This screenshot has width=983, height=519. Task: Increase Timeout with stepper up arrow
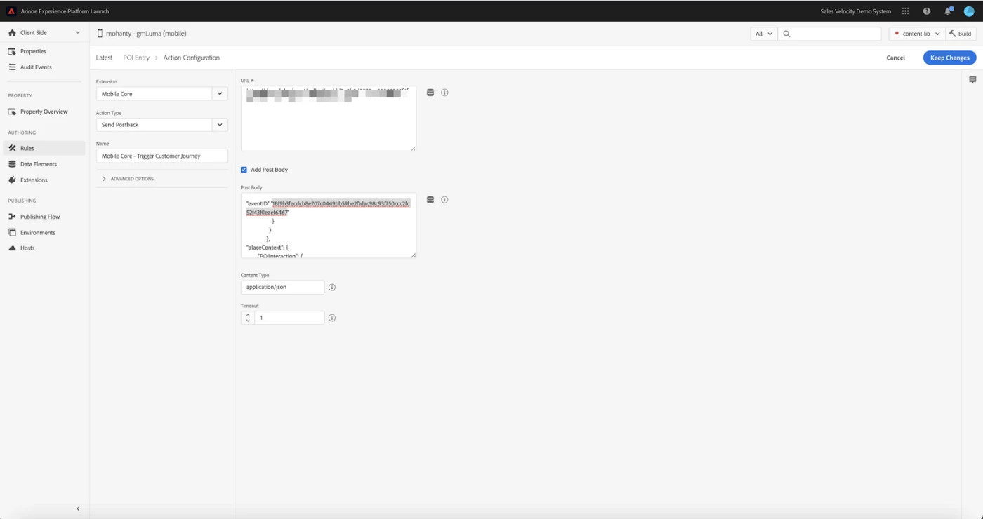(248, 315)
